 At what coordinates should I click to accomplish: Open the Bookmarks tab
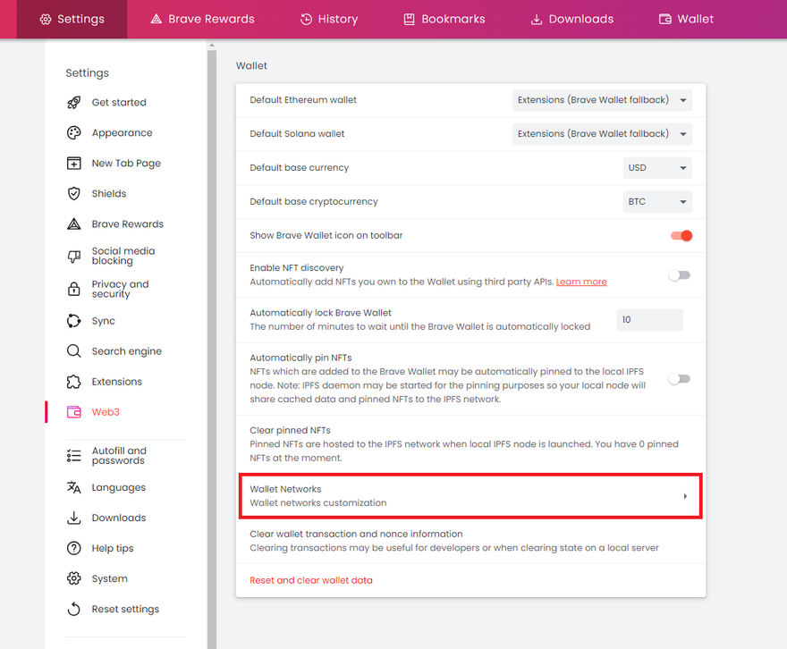[x=444, y=19]
